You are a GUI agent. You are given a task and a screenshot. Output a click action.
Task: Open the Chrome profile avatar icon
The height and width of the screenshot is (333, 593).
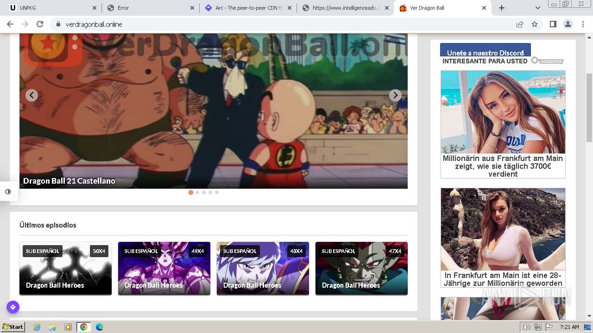568,24
